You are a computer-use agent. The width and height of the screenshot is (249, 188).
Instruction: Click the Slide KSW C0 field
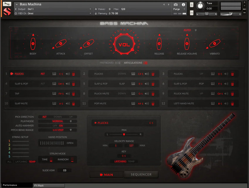tap(64, 170)
